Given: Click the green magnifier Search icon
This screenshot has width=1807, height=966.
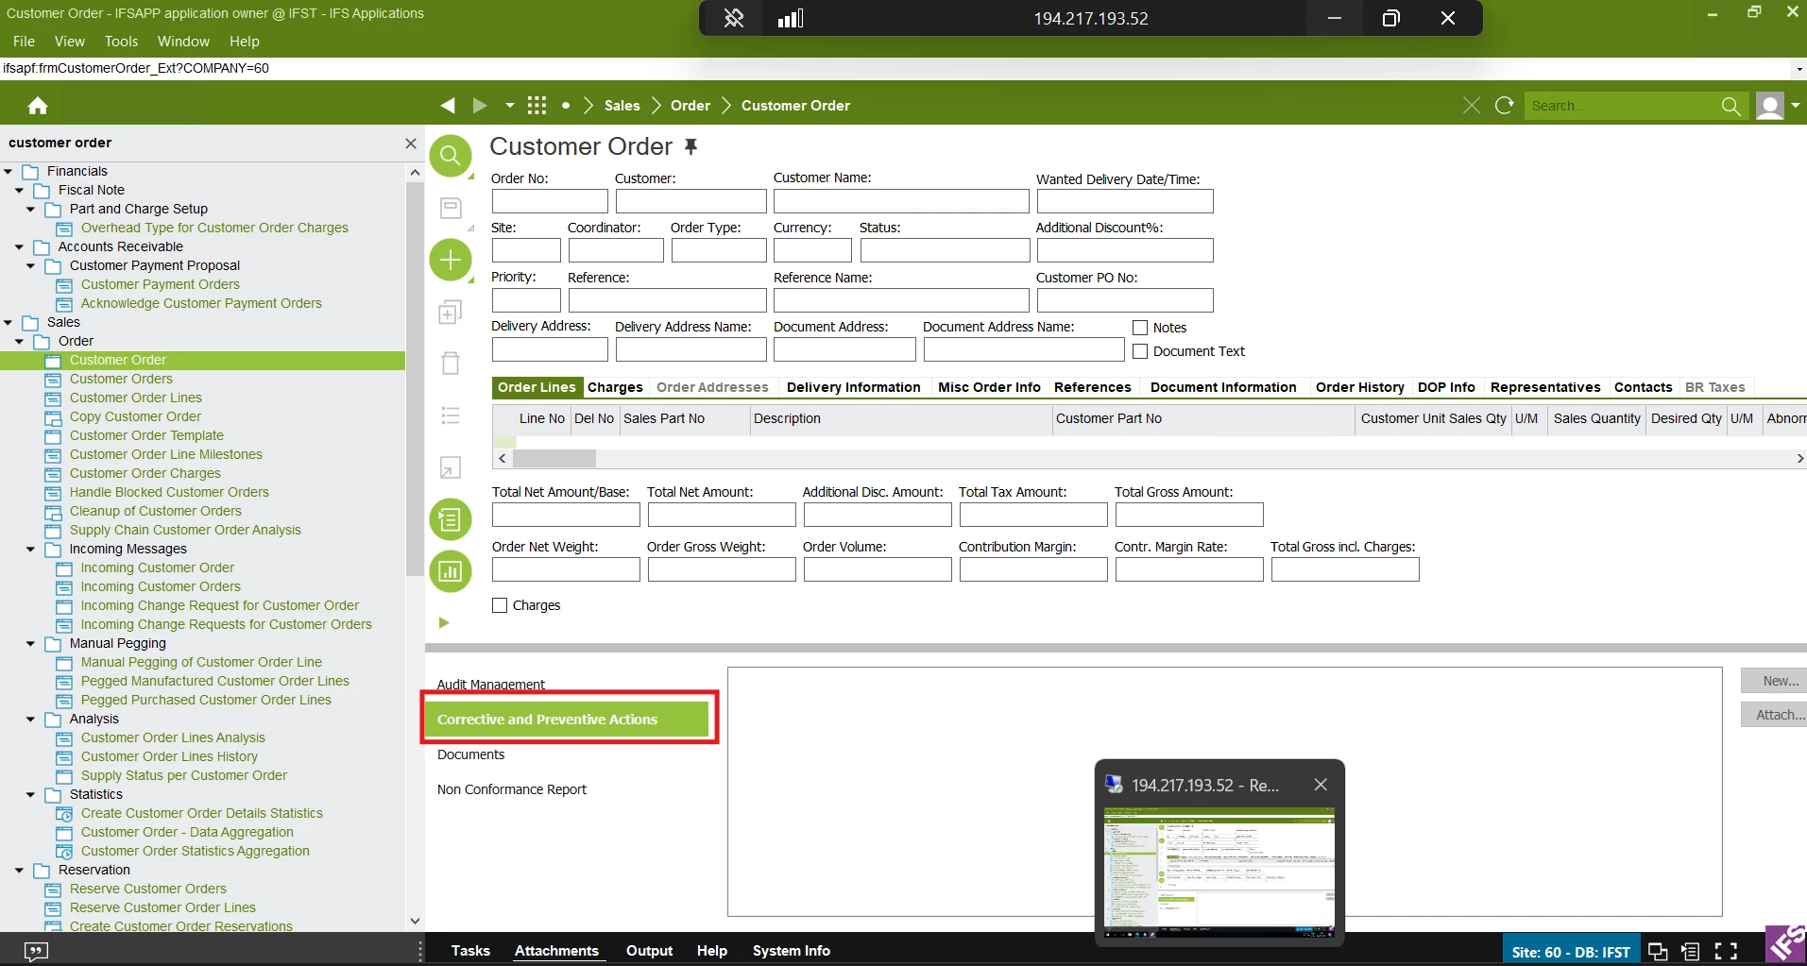Looking at the screenshot, I should tap(451, 156).
